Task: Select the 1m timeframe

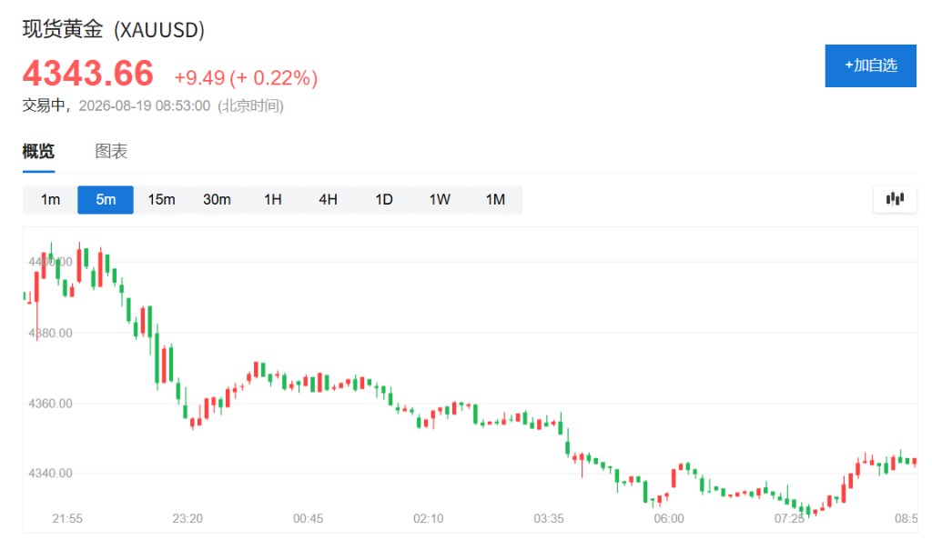Action: [50, 199]
